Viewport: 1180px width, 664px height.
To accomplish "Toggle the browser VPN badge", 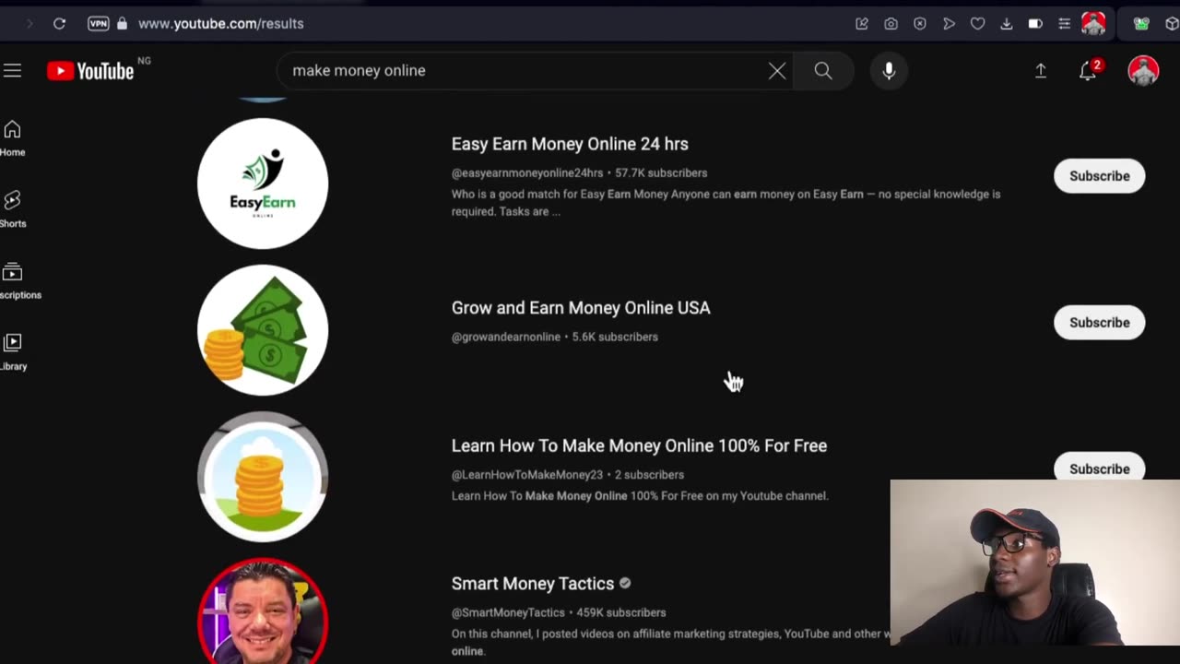I will click(98, 23).
